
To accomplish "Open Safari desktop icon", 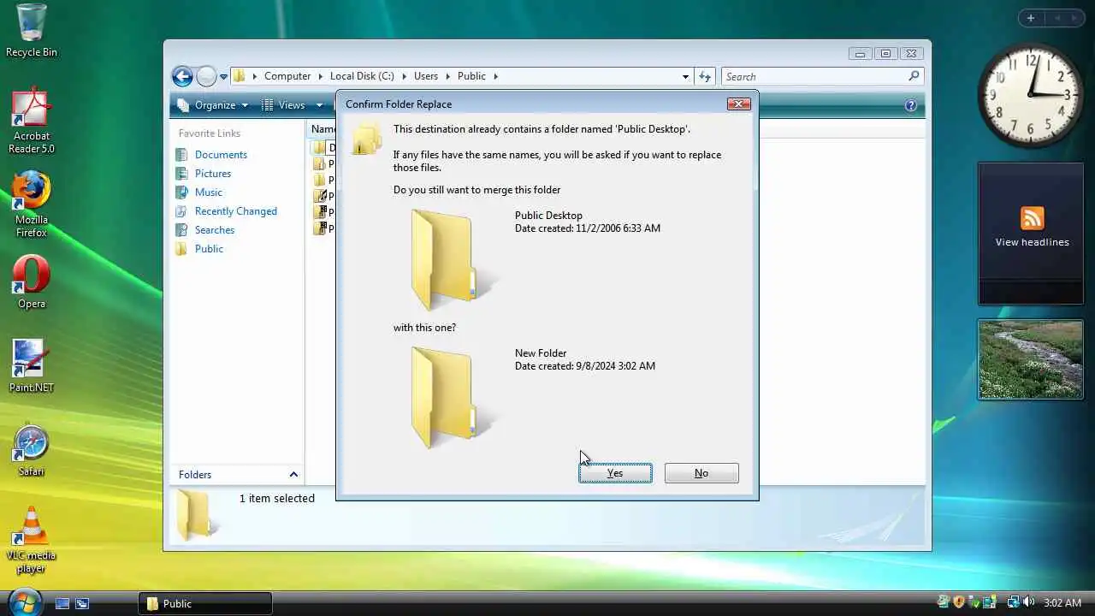I will [x=32, y=451].
